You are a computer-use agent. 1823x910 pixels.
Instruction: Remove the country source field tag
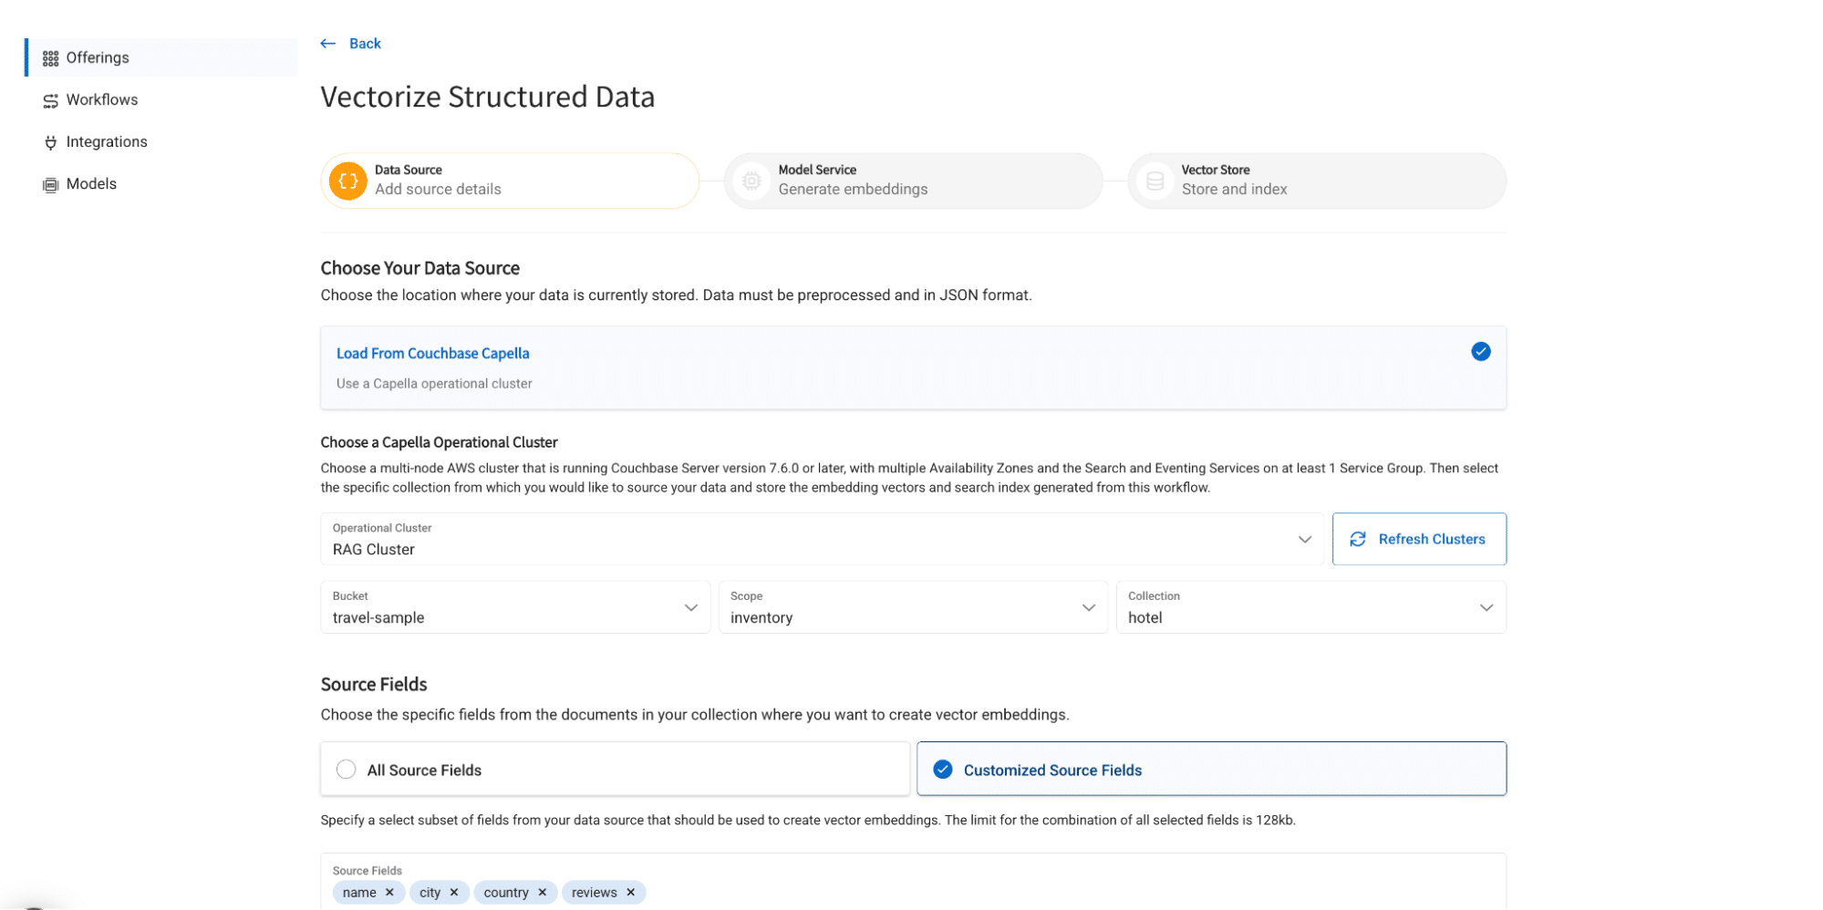point(543,892)
